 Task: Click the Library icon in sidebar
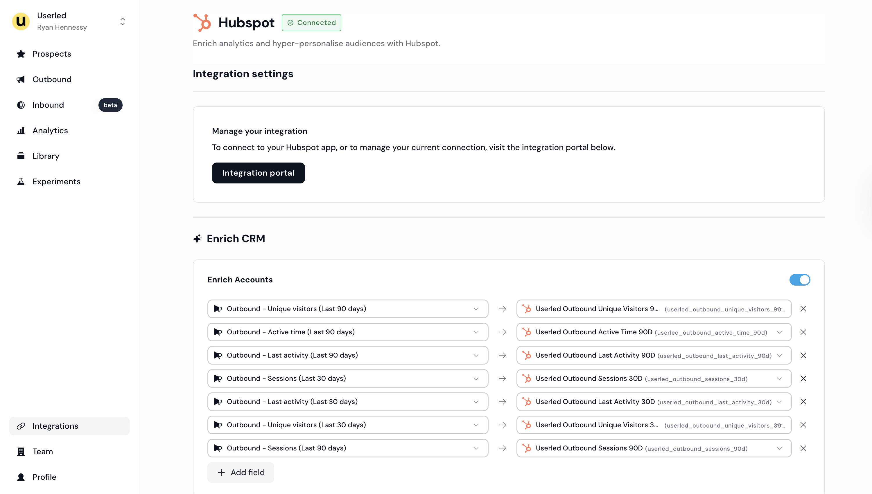[21, 156]
